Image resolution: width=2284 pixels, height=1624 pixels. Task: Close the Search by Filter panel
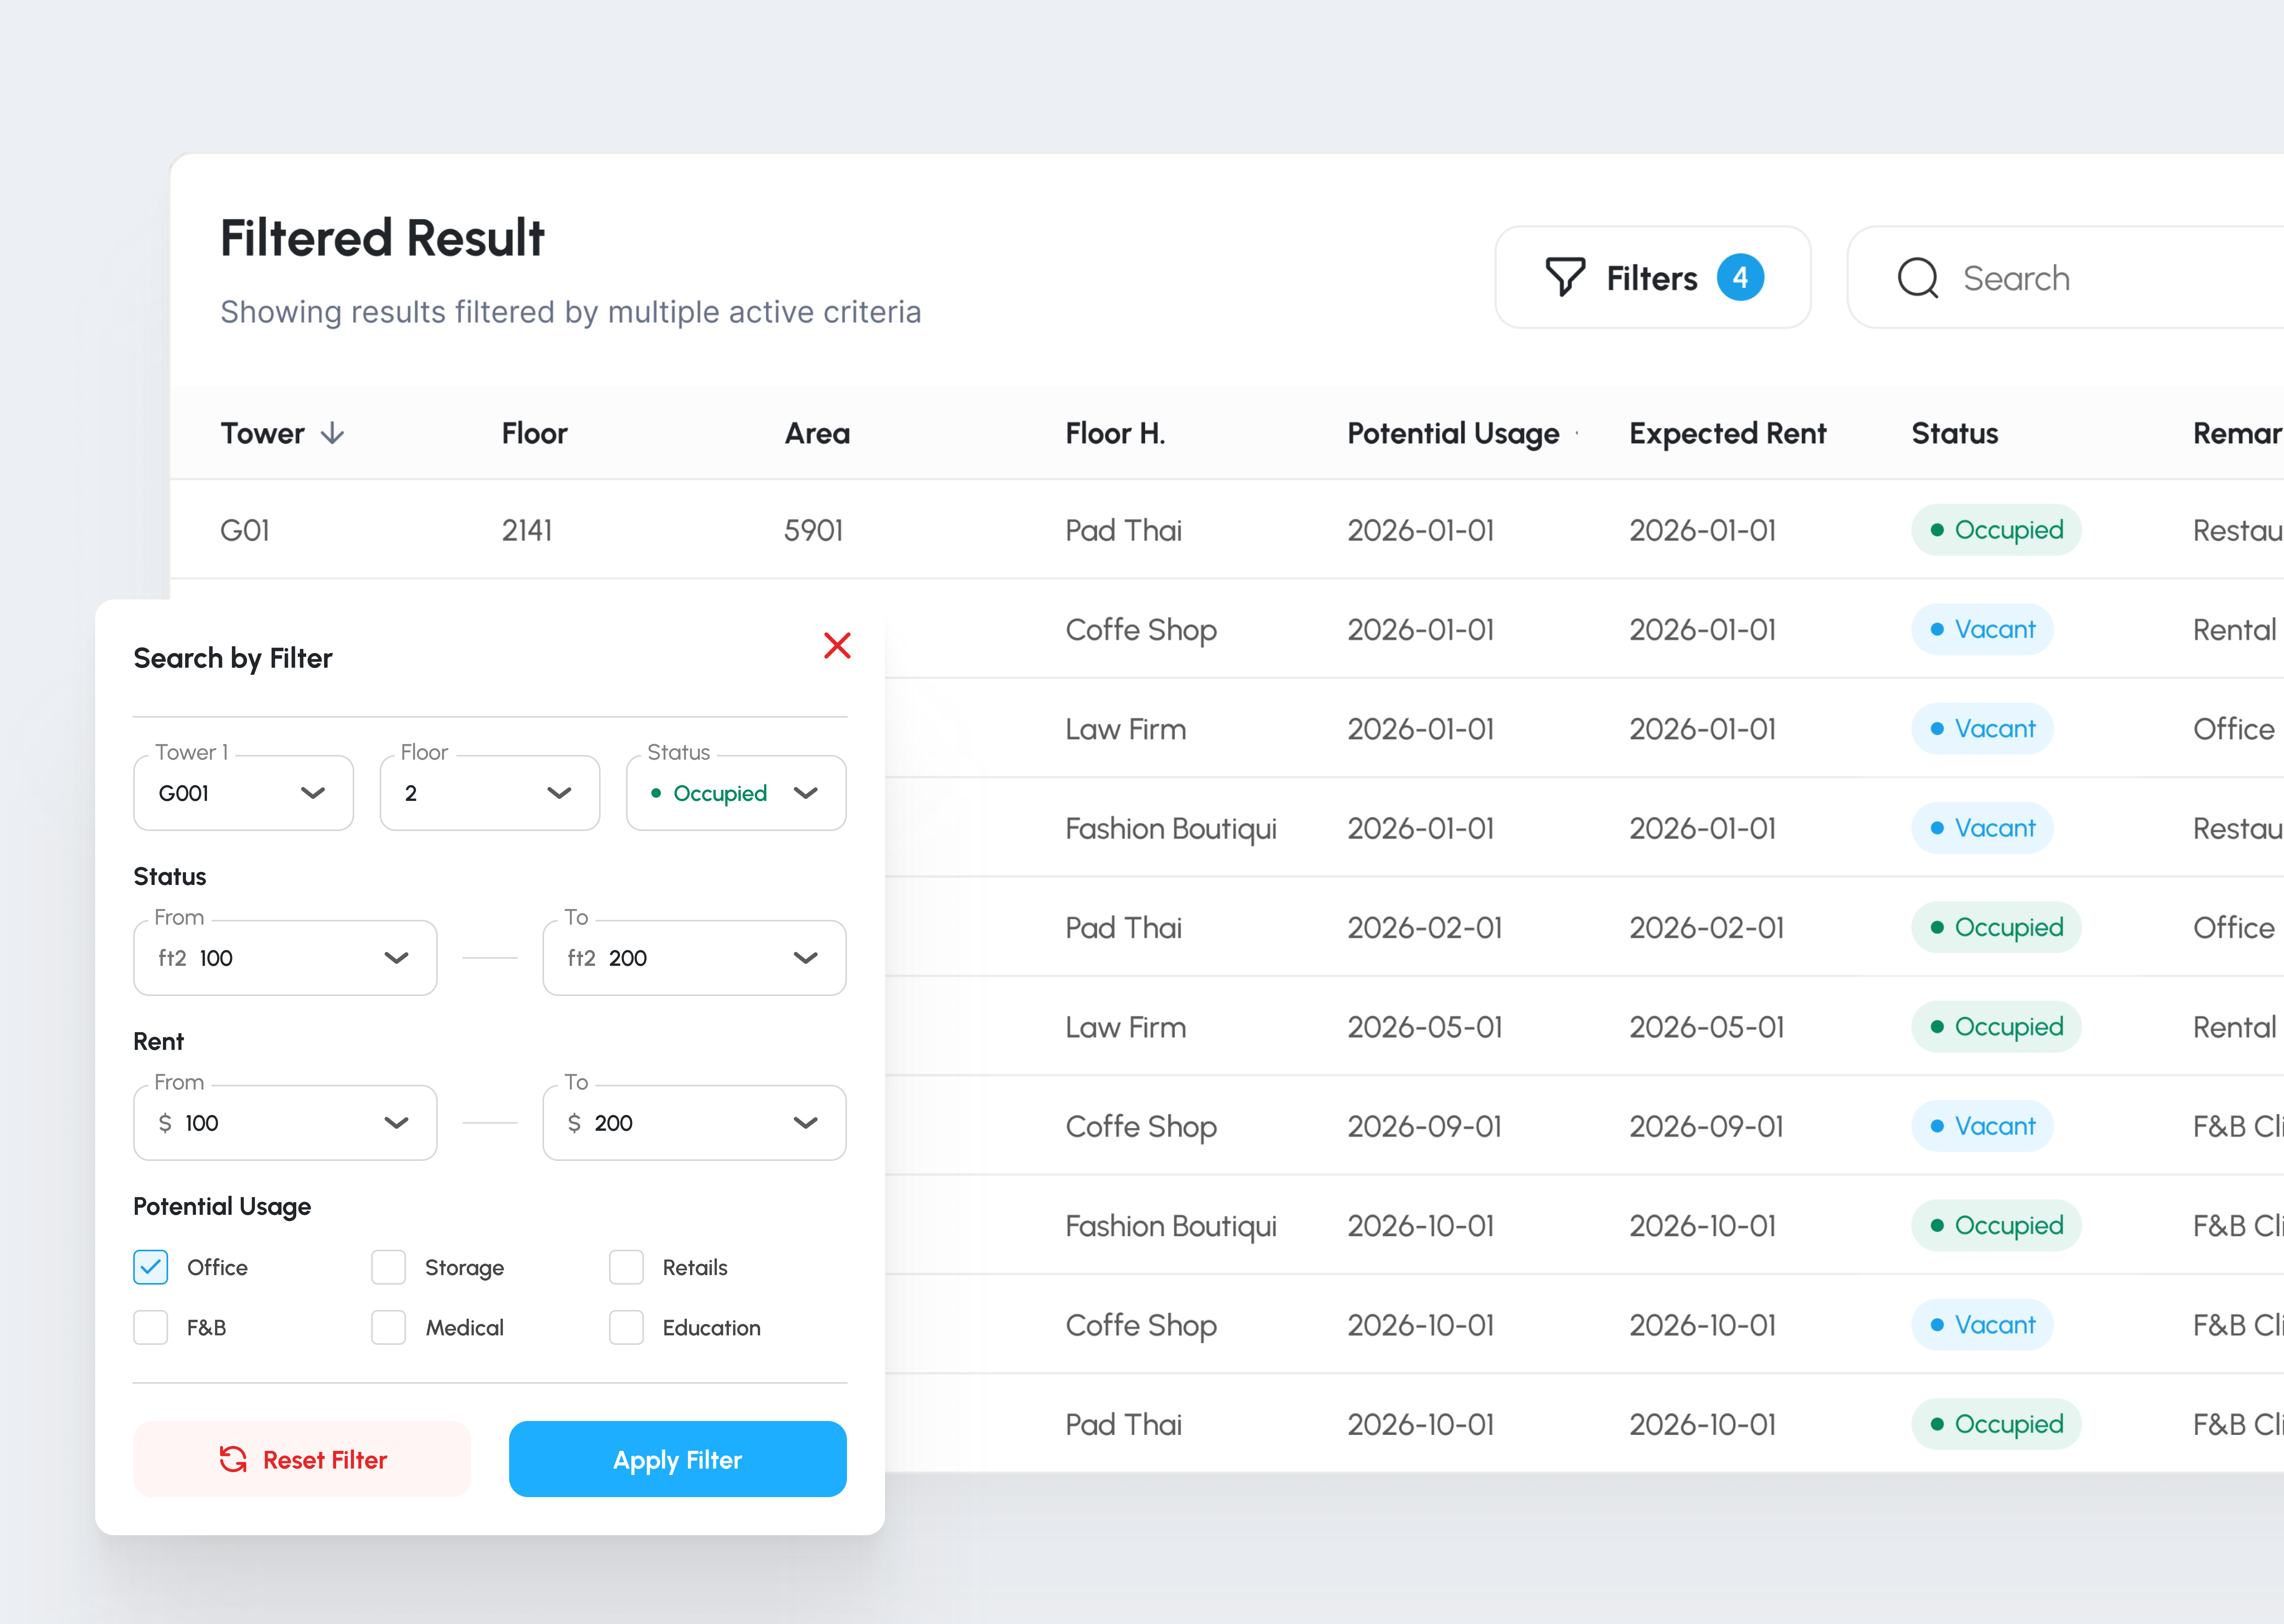pyautogui.click(x=837, y=645)
